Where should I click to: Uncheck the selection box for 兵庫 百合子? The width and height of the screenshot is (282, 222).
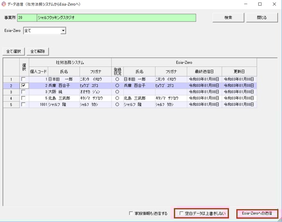[23, 85]
